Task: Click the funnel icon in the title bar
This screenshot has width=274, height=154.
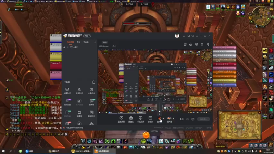Action: 193,36
